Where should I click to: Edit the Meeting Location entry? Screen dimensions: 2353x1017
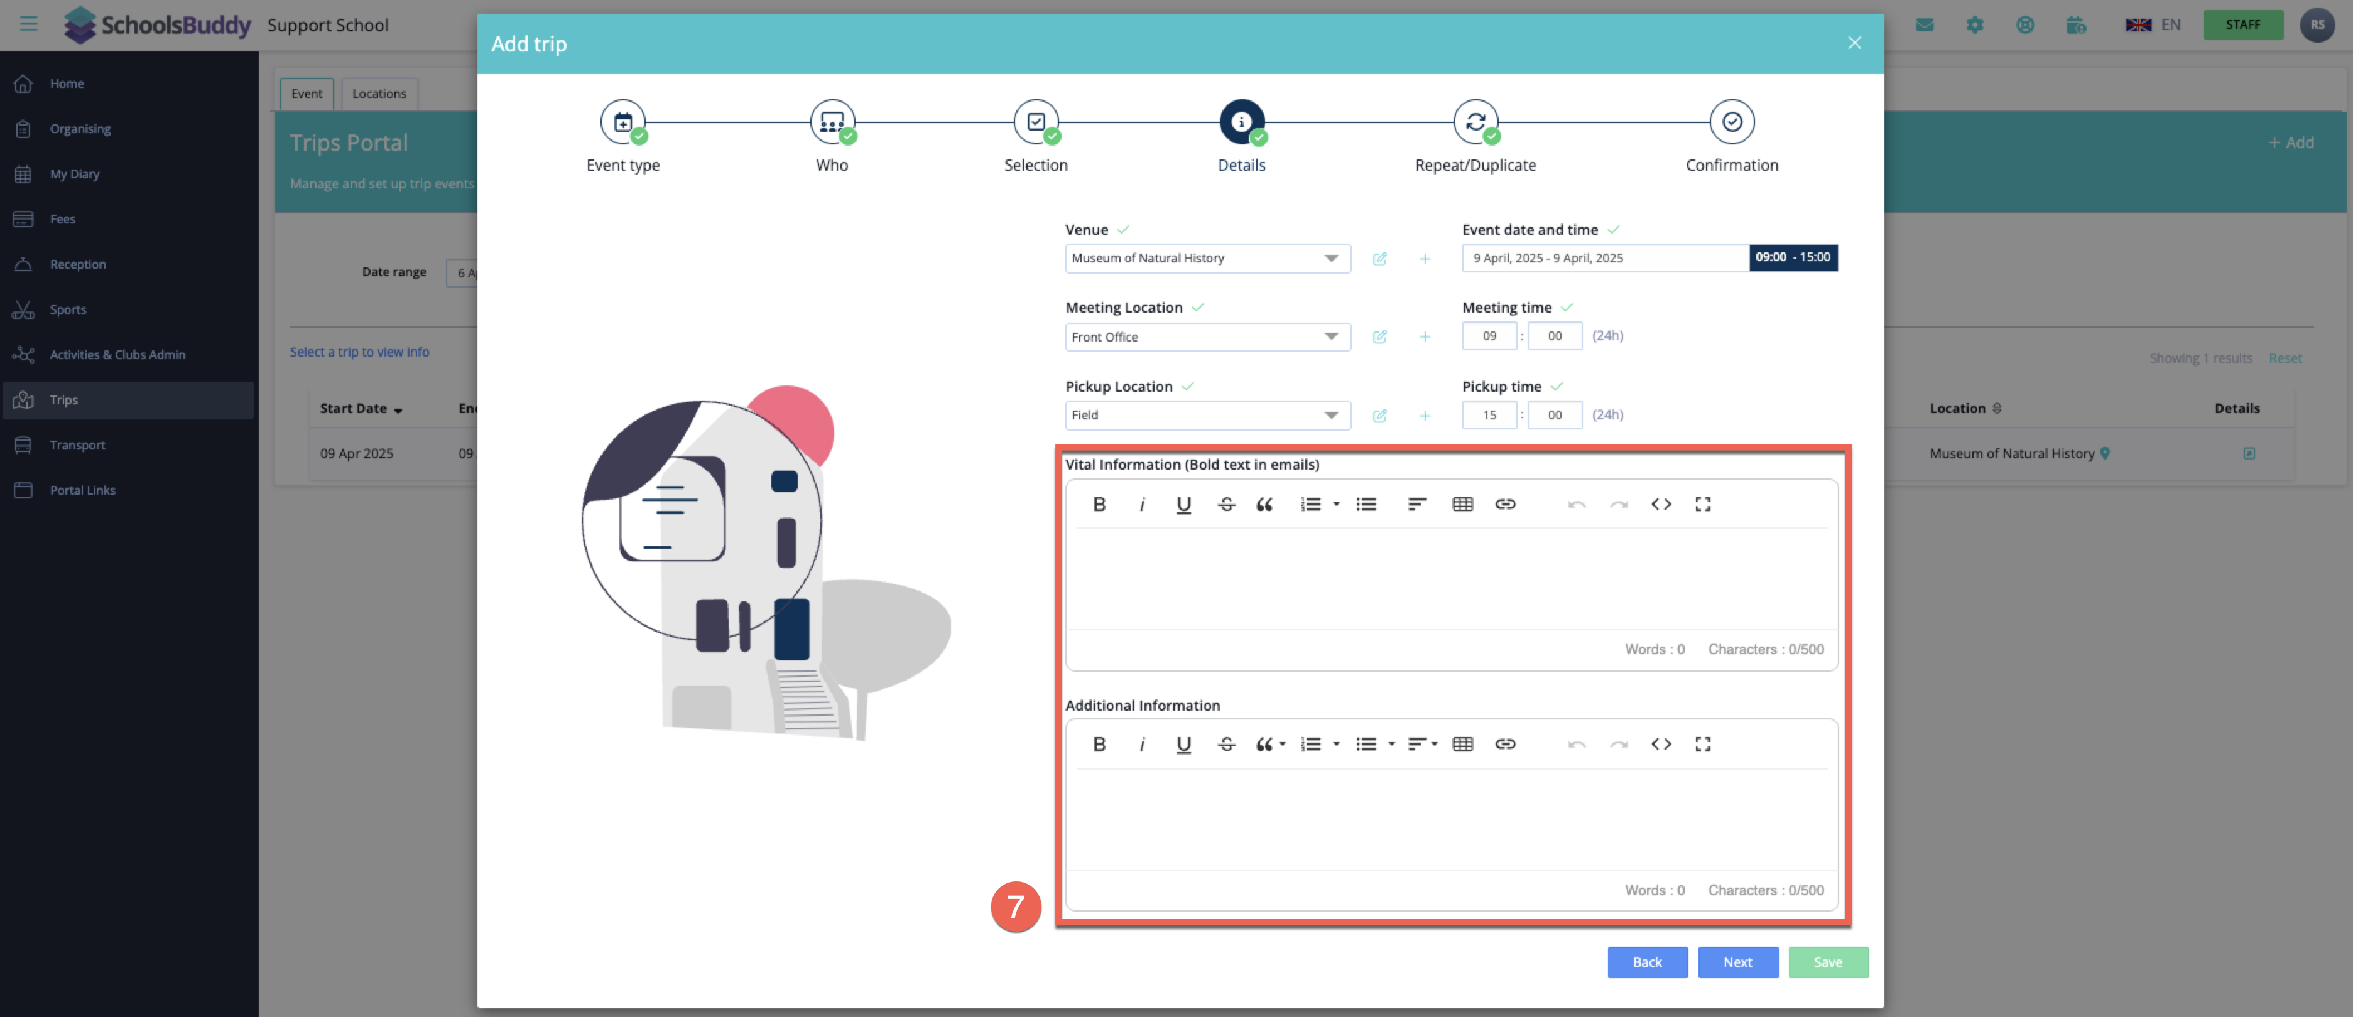pos(1379,337)
